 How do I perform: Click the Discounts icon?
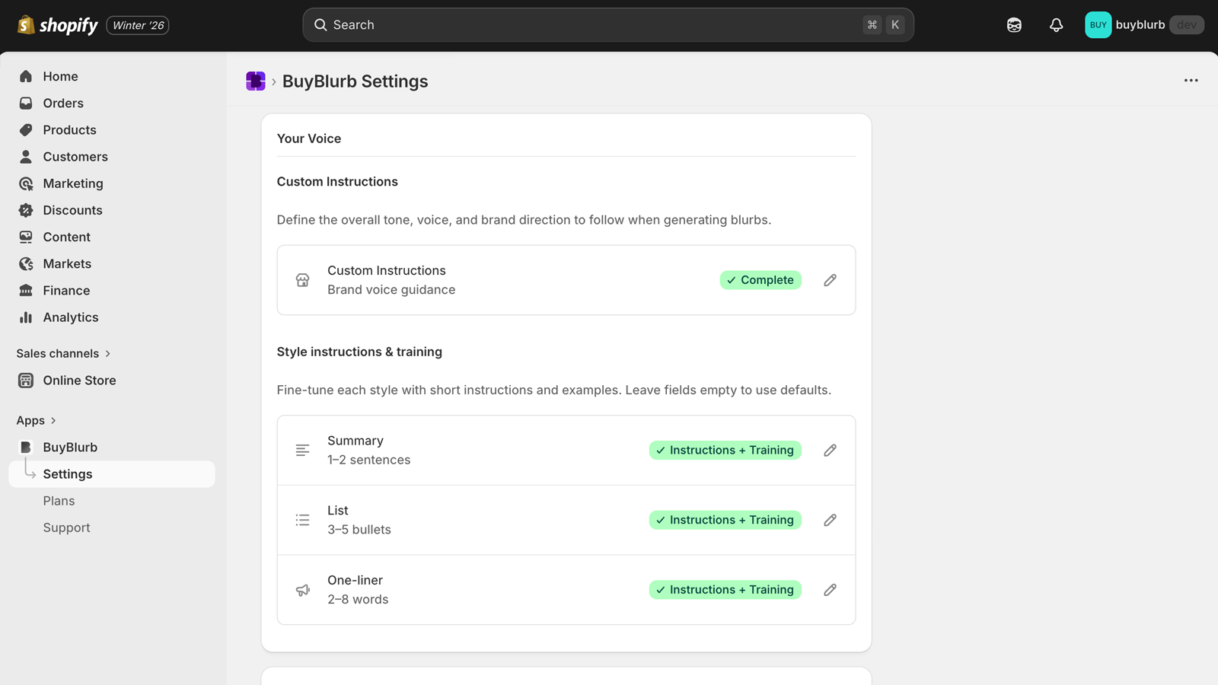pos(25,210)
